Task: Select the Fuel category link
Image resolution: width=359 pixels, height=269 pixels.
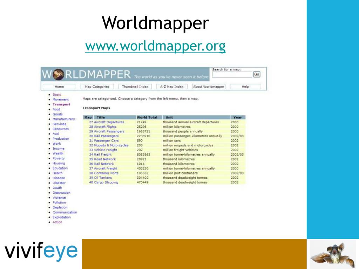Action: (x=56, y=134)
